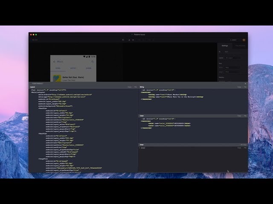Screen dimensions: 273x204
Task: Click File in the String section
Action: [x=245, y=87]
